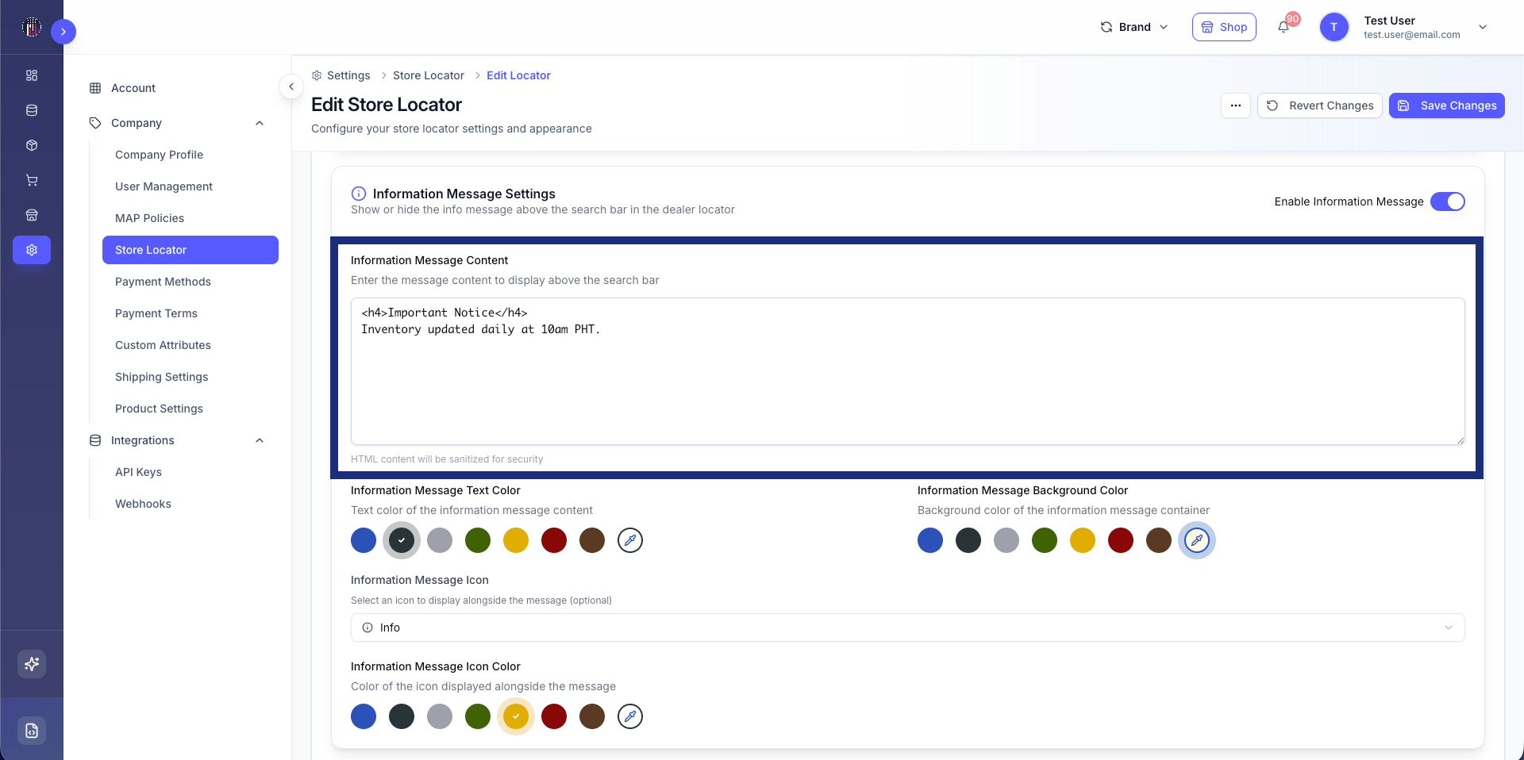Open the AI sparkle assistant icon

32,664
